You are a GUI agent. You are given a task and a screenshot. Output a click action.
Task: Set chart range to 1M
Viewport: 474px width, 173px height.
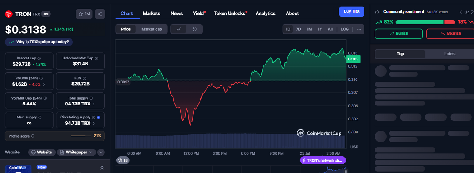(x=309, y=29)
